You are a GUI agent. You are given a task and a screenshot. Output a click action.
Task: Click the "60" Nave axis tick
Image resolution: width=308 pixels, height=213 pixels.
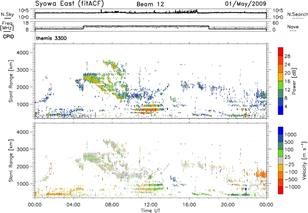click(276, 23)
